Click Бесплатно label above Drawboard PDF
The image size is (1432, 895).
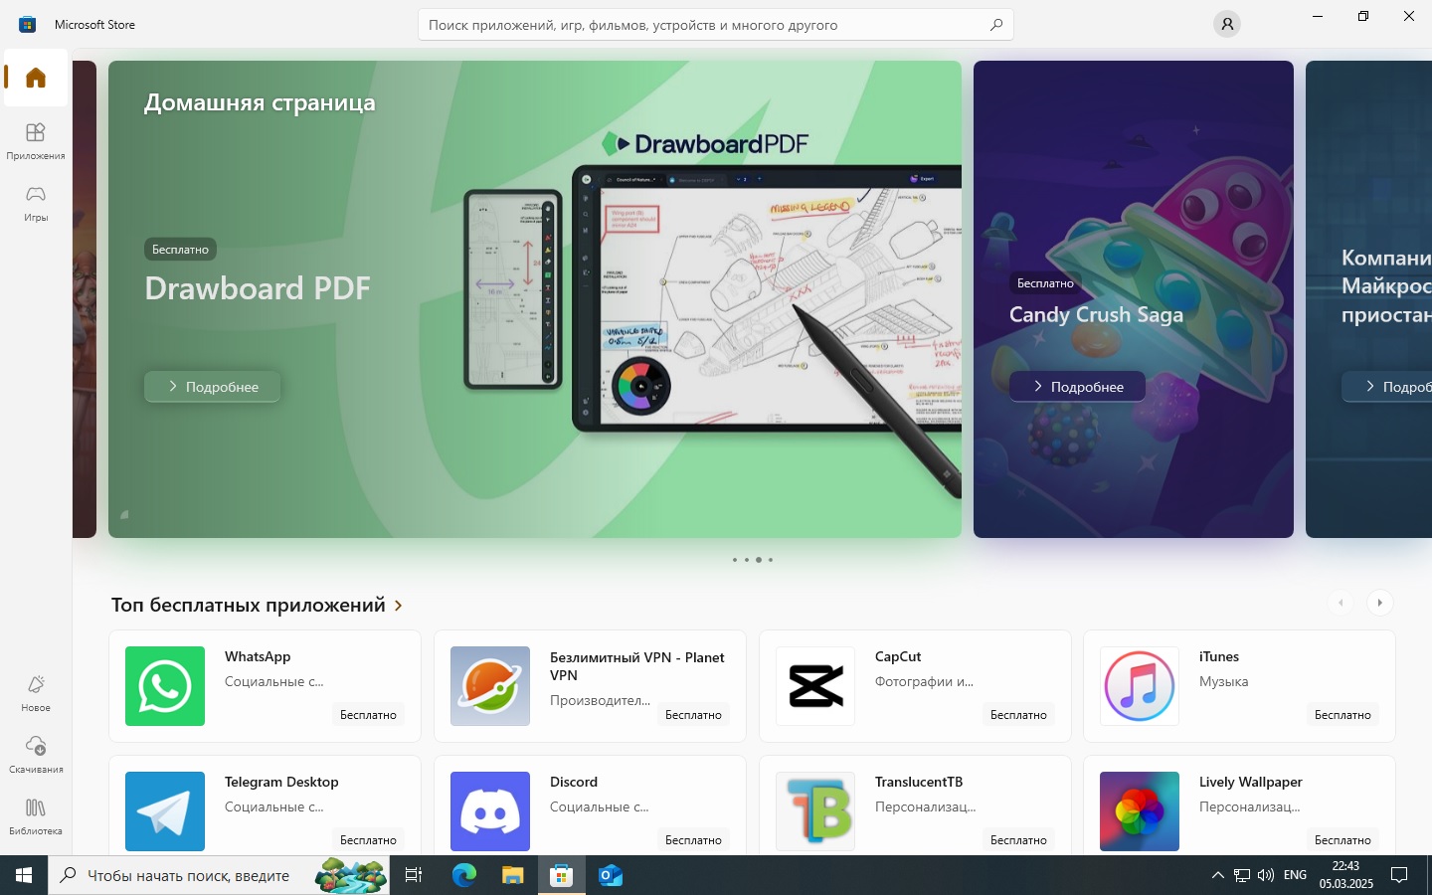180,250
